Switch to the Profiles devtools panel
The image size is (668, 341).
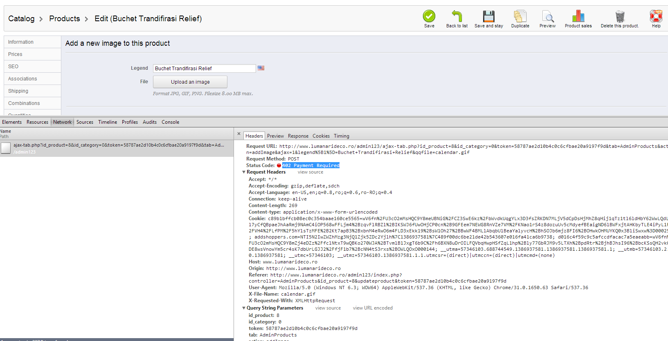[x=130, y=122]
